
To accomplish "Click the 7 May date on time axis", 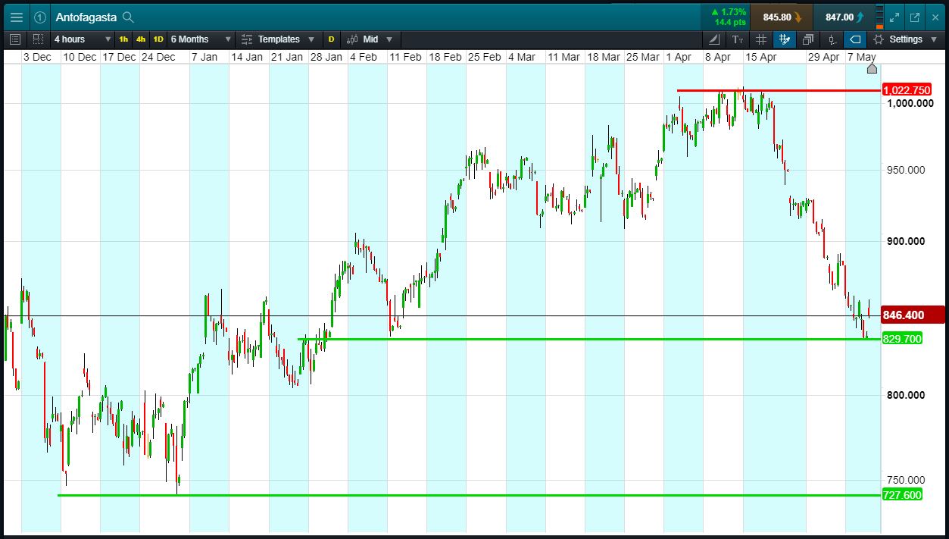I will click(861, 57).
